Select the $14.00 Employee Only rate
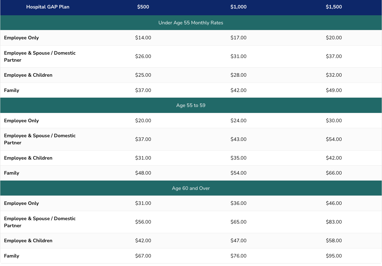The image size is (382, 266). [x=143, y=38]
